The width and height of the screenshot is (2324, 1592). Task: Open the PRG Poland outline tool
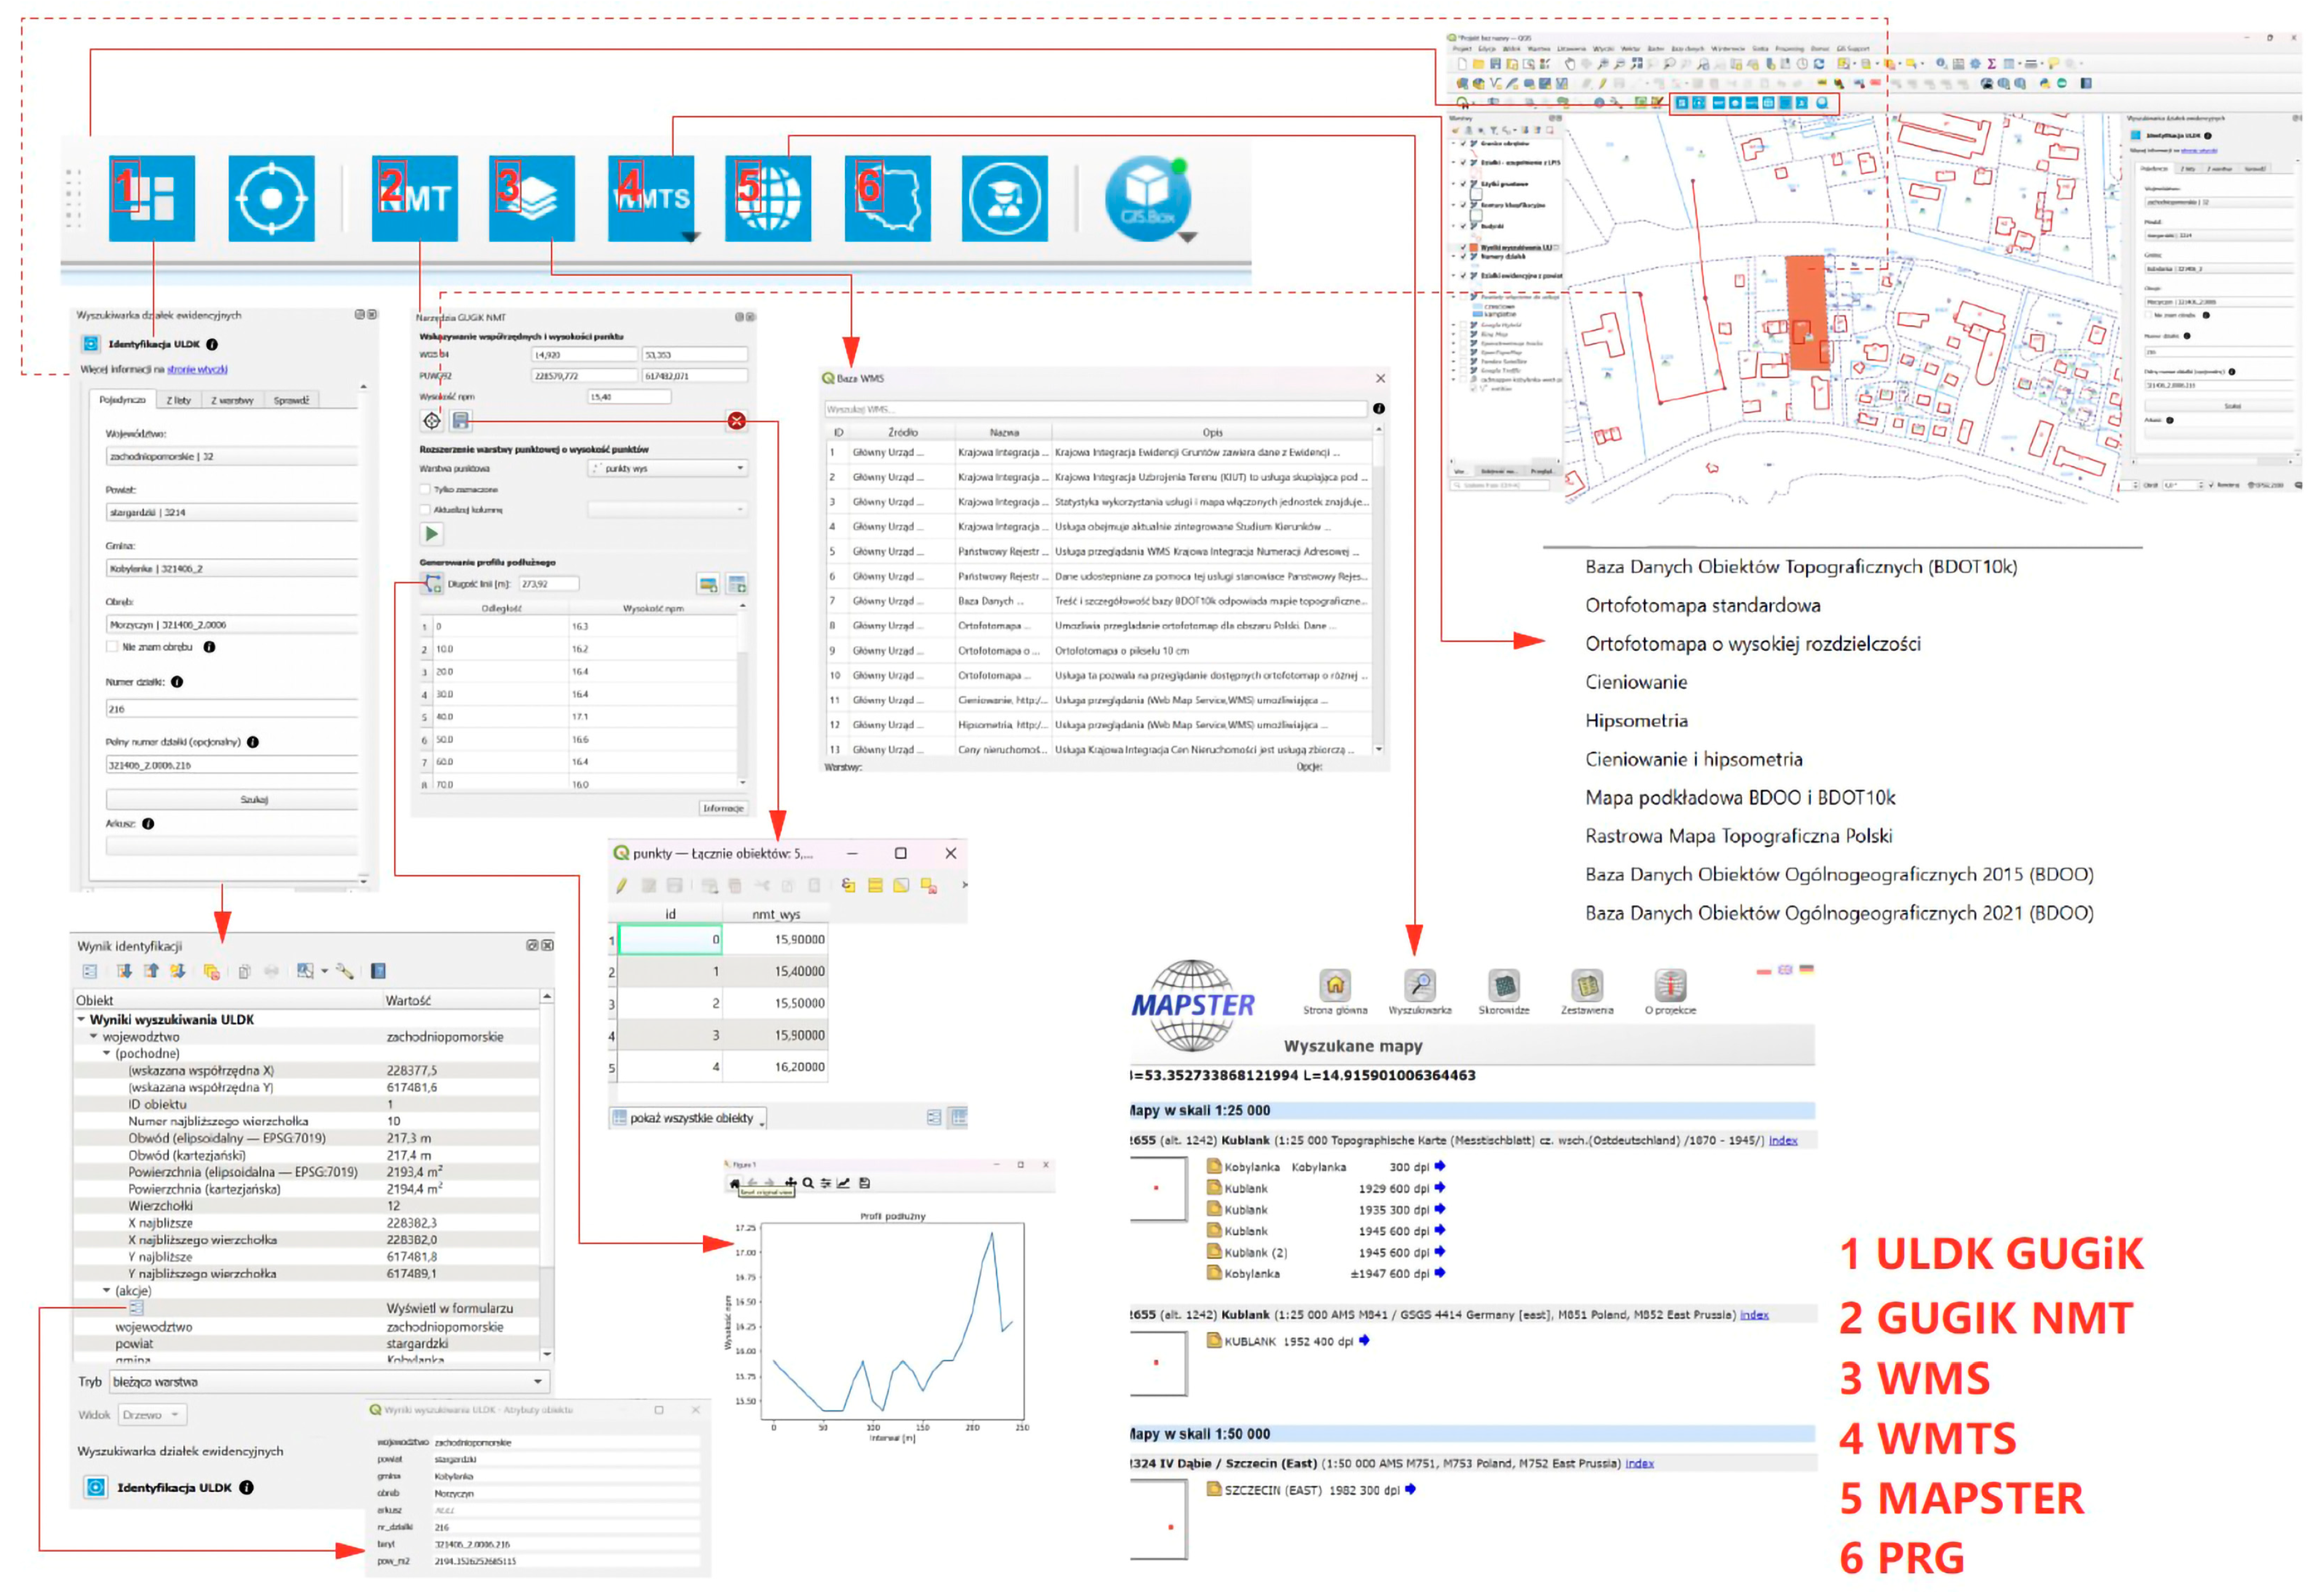coord(887,198)
